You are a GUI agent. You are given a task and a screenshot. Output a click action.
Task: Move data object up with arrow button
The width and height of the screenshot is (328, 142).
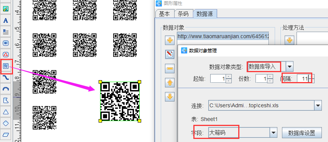click(170, 83)
